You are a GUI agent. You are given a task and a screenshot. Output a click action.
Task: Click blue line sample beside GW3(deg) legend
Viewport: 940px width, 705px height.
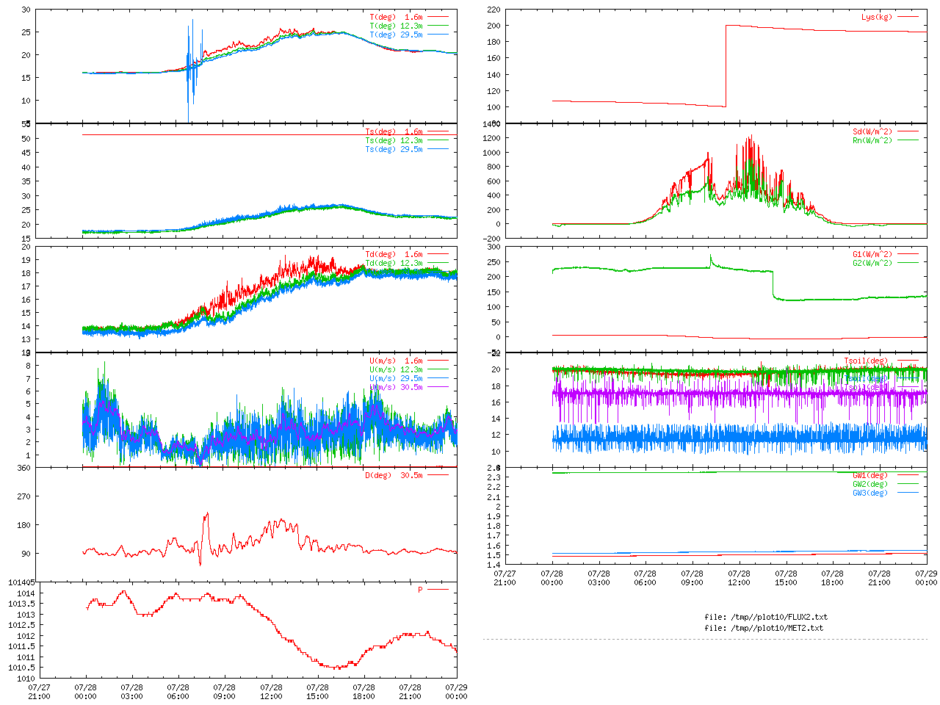(907, 493)
